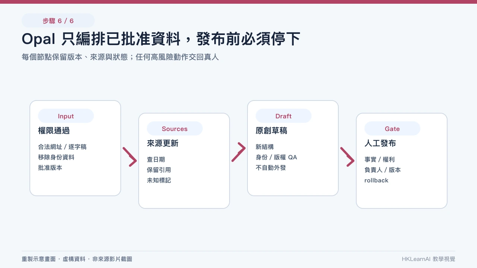This screenshot has width=477, height=268.
Task: Click the 原創草稿 card heading
Action: 271,131
